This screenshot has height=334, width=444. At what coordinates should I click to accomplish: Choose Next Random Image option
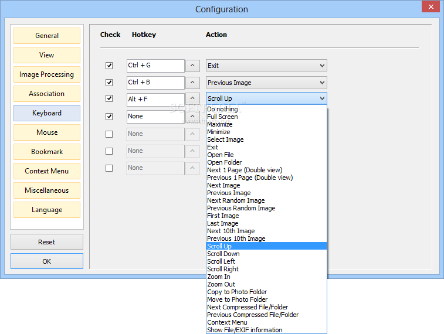[x=266, y=201]
